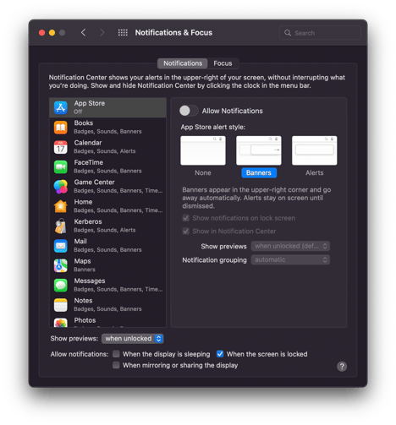Open the Notification grouping dropdown
Viewport: 396px width, 425px height.
[290, 259]
